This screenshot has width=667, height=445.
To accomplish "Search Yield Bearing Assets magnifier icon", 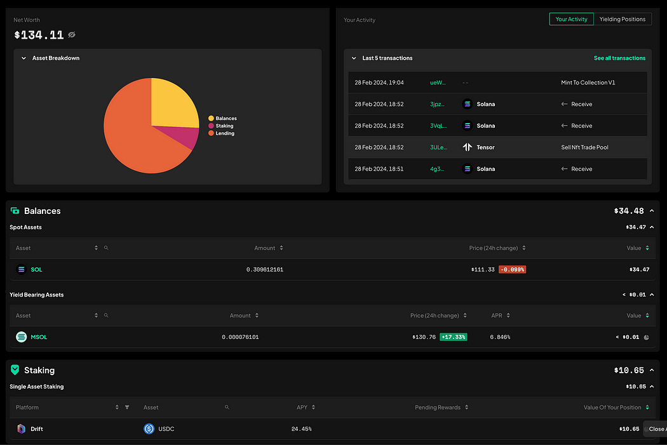I will [x=106, y=315].
